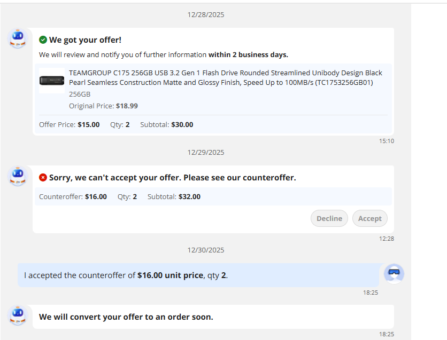This screenshot has width=447, height=340.
Task: Click the green checkmark success icon
Action: [x=43, y=40]
